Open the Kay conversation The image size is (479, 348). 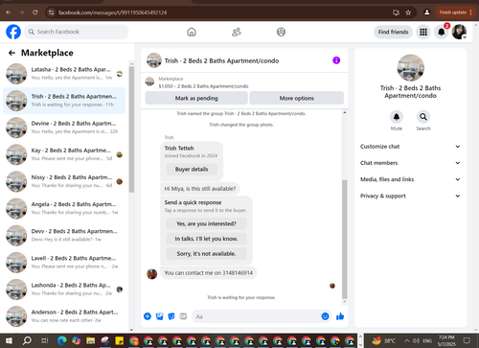click(x=64, y=154)
